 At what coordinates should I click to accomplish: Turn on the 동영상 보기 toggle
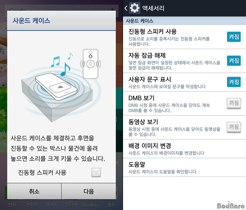(234, 127)
